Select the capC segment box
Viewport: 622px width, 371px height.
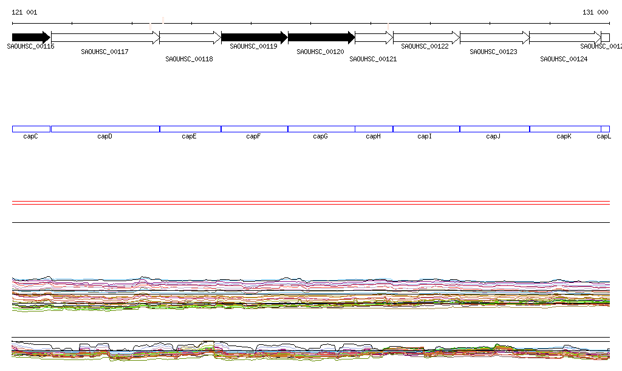[31, 129]
